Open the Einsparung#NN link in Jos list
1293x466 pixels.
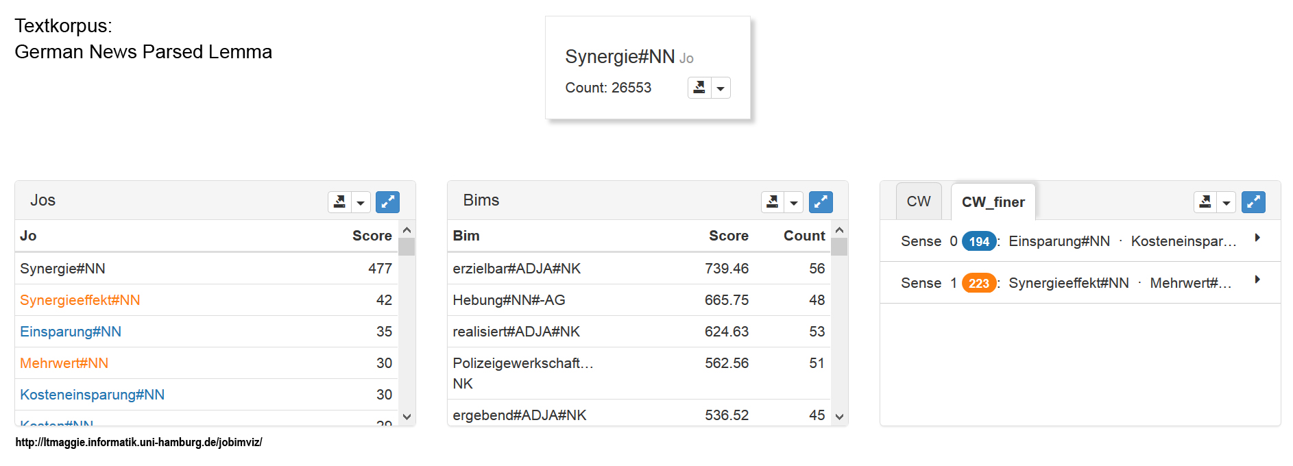click(x=71, y=332)
